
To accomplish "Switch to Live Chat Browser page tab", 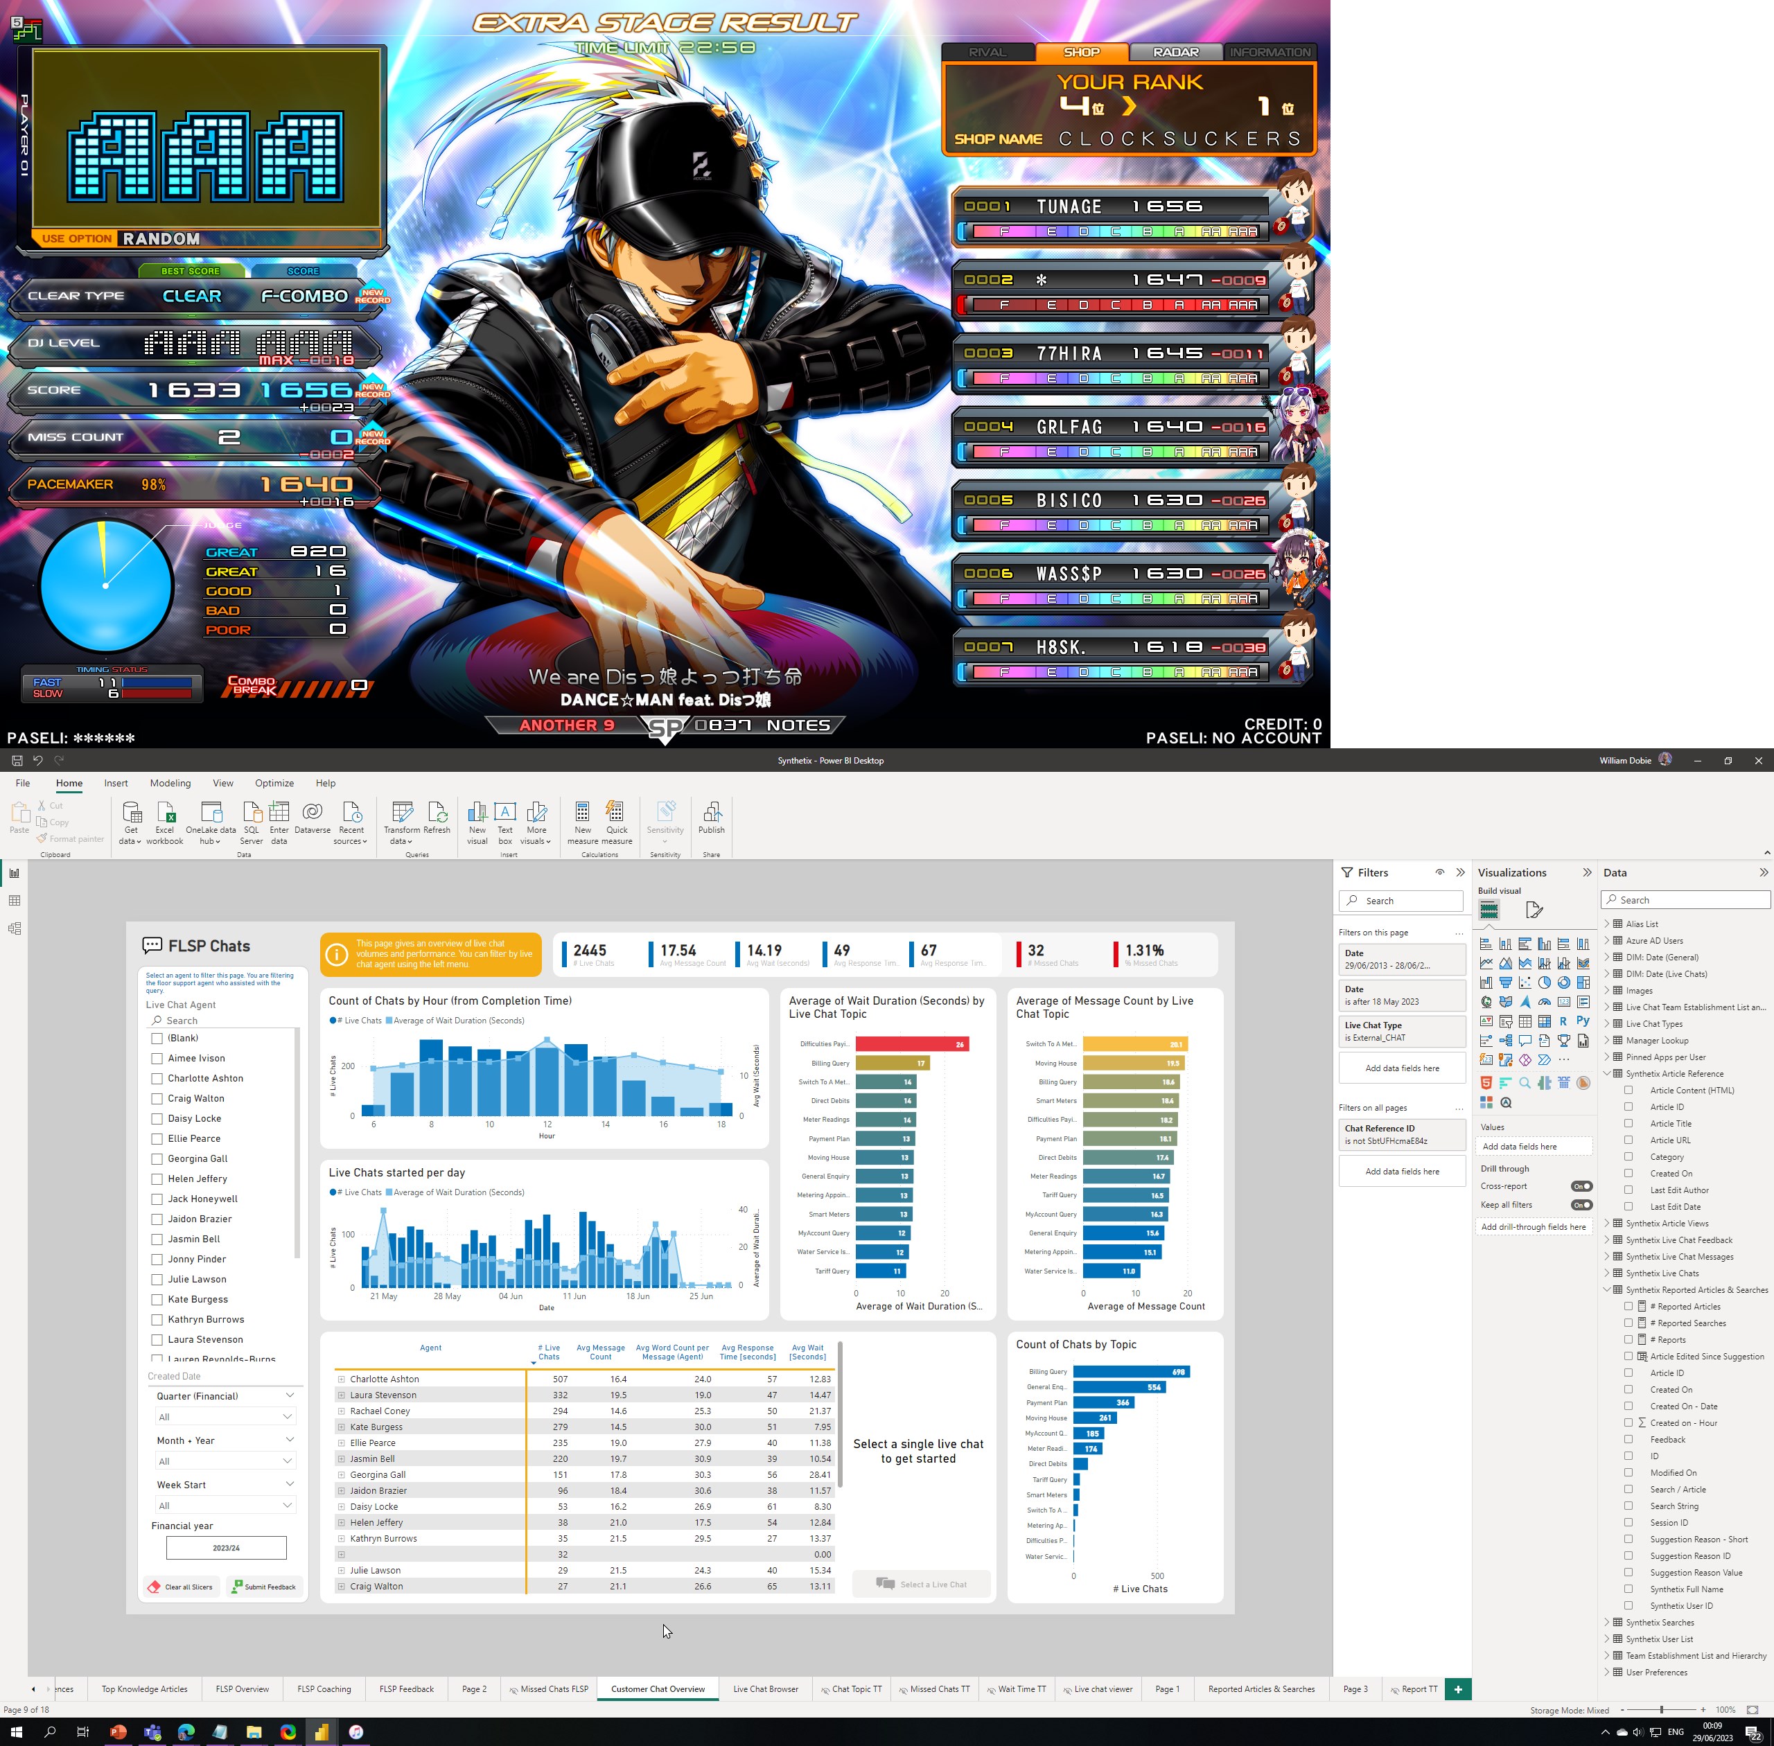I will [x=765, y=1689].
